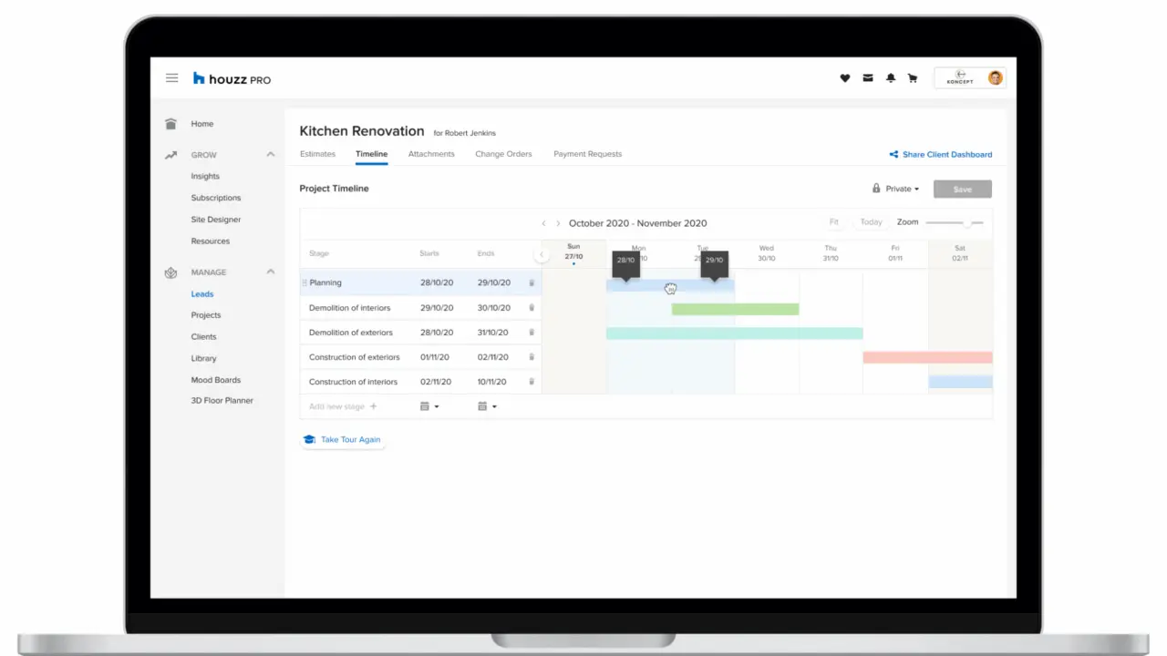Click the lock icon next to Private
The image size is (1167, 656).
coord(876,189)
